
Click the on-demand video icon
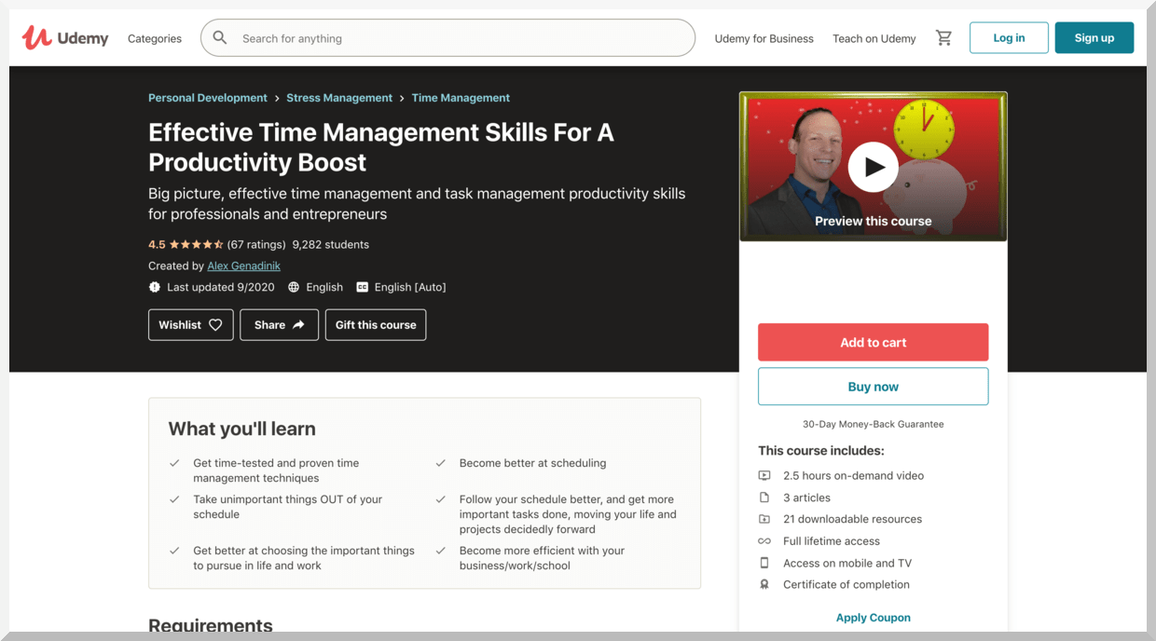pos(764,475)
